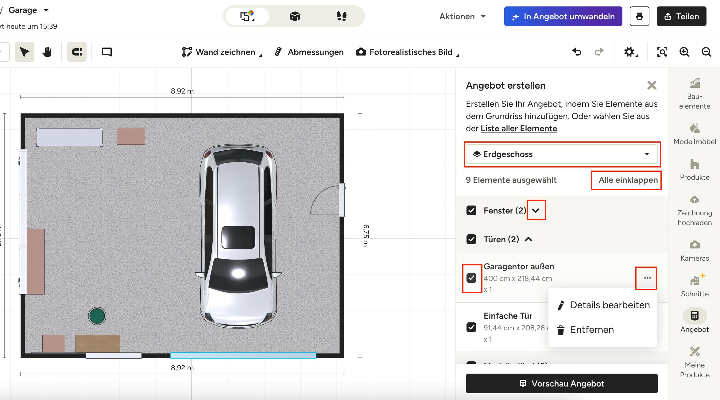Open the Produkte sidebar panel
This screenshot has width=720, height=400.
(695, 169)
